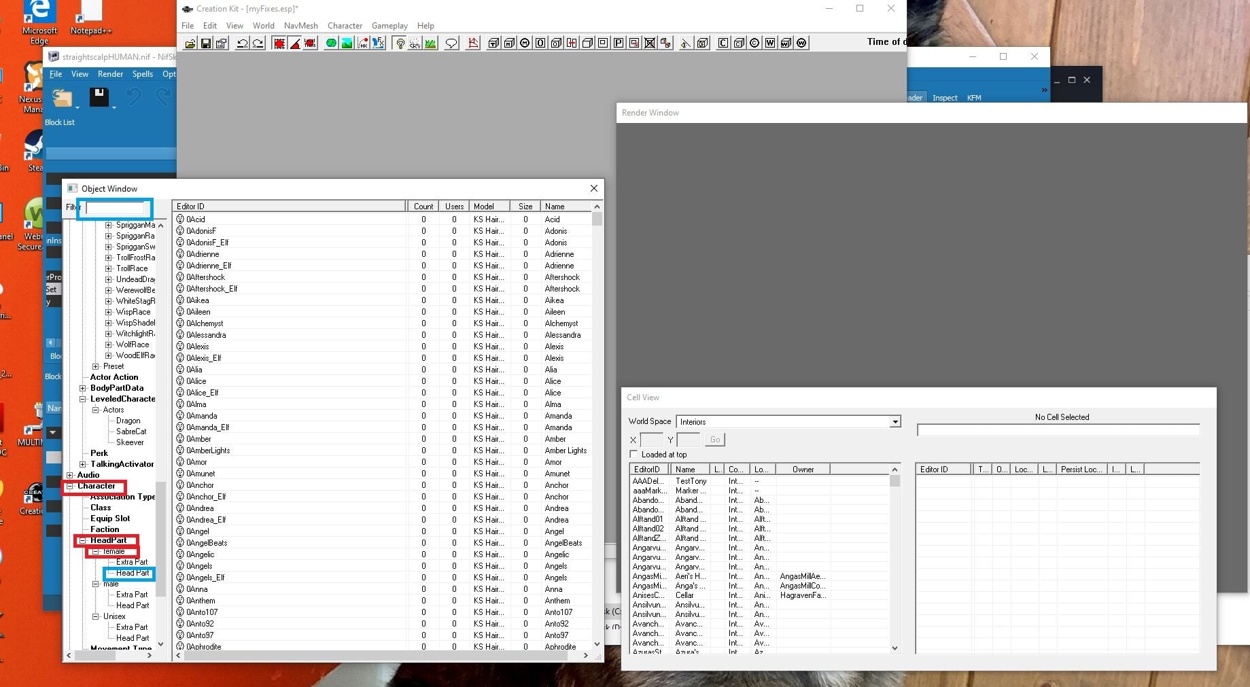Click the Object Window horizontal scrollbar

coord(382,656)
